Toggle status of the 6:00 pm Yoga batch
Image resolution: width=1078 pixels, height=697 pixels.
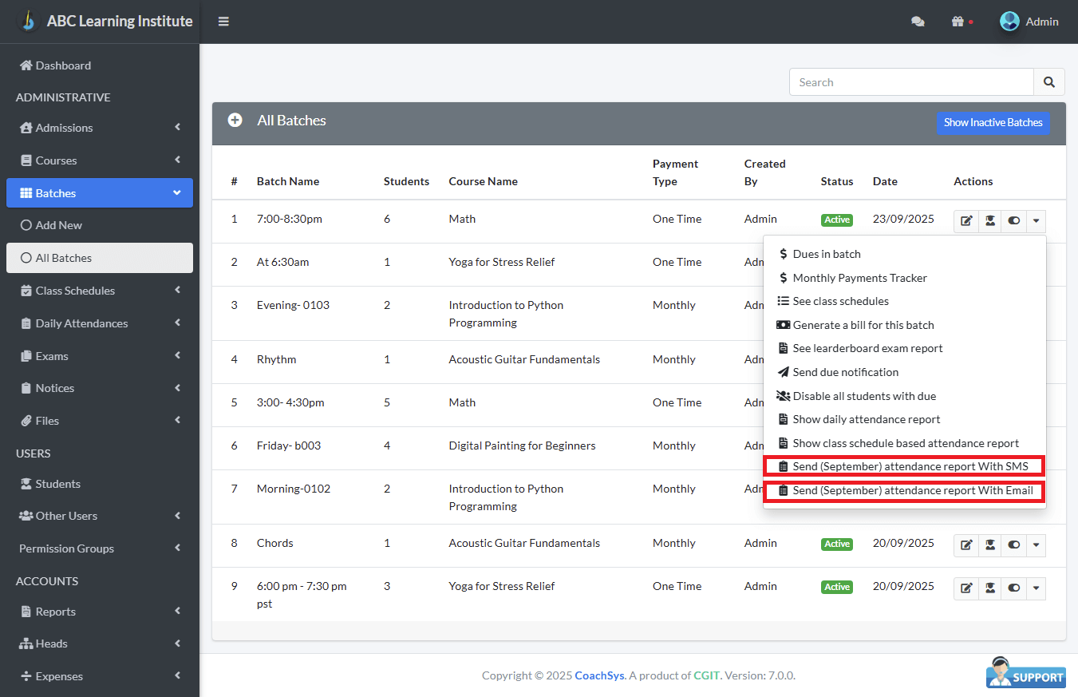[x=1013, y=588]
